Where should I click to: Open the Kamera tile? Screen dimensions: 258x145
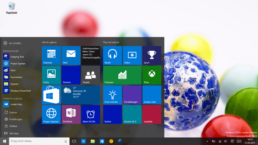71,75
